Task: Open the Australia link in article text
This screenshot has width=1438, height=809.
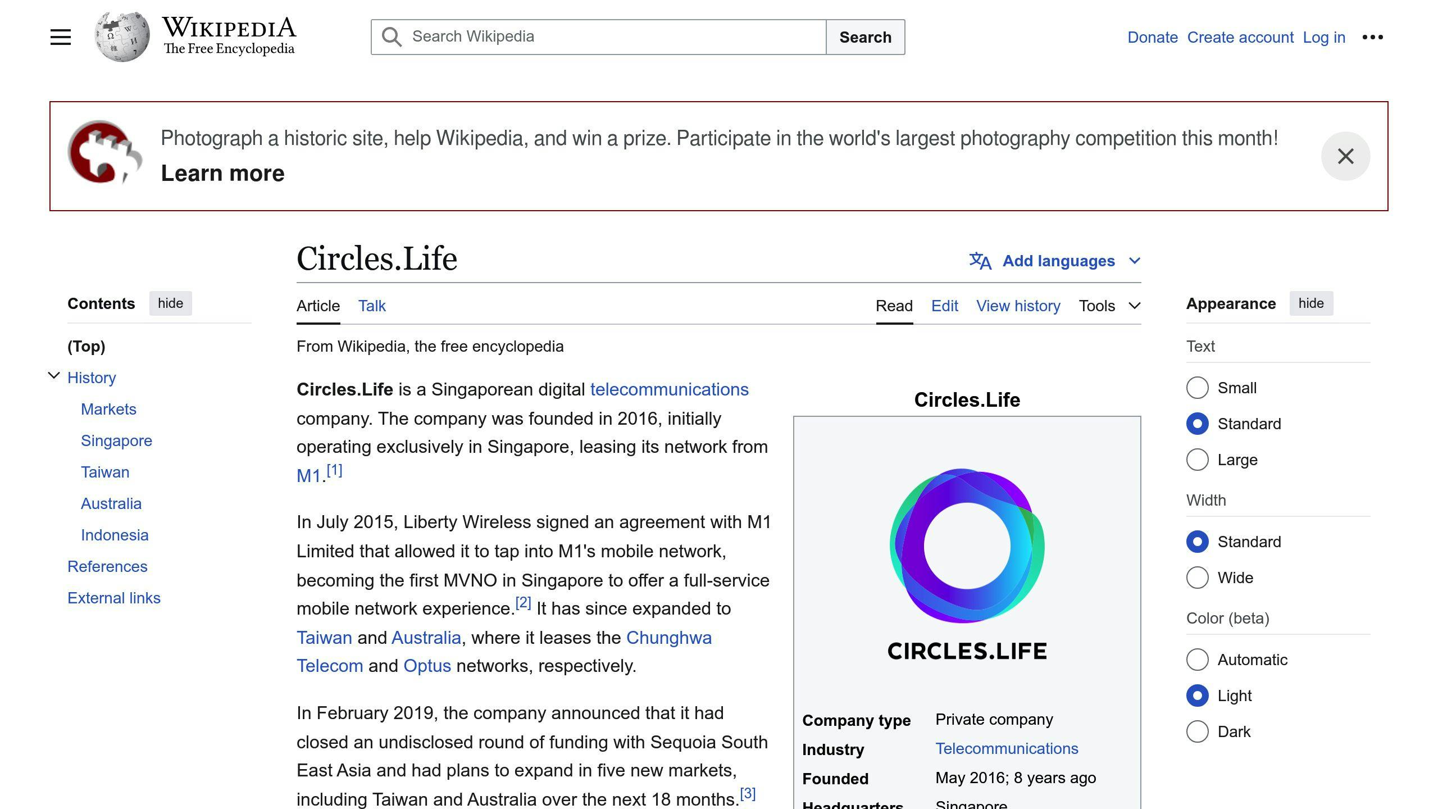Action: tap(426, 638)
